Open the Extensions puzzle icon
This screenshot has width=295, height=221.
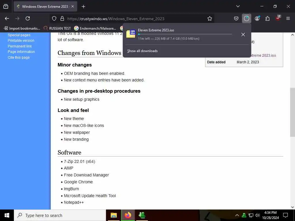click(267, 18)
